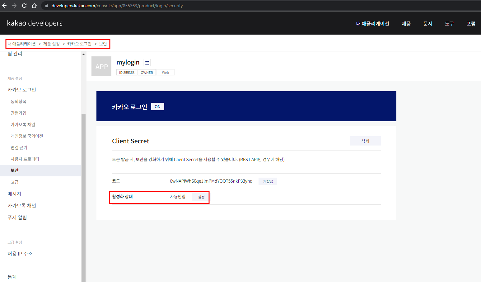This screenshot has width=481, height=282.
Task: Click 카카오 로그인 in the breadcrumb
Action: 79,44
